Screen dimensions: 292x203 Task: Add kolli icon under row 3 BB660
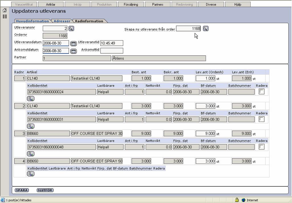[31, 154]
